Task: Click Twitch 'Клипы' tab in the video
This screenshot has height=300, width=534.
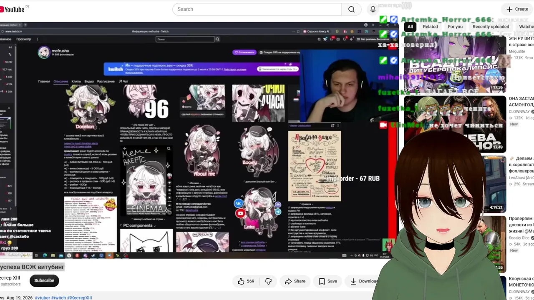Action: [x=76, y=81]
